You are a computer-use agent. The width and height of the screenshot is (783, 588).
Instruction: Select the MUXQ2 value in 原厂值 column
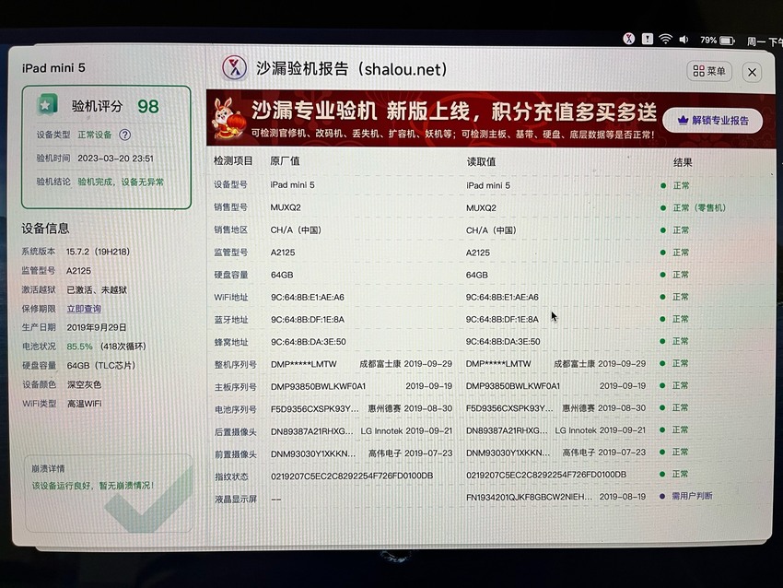(x=286, y=207)
